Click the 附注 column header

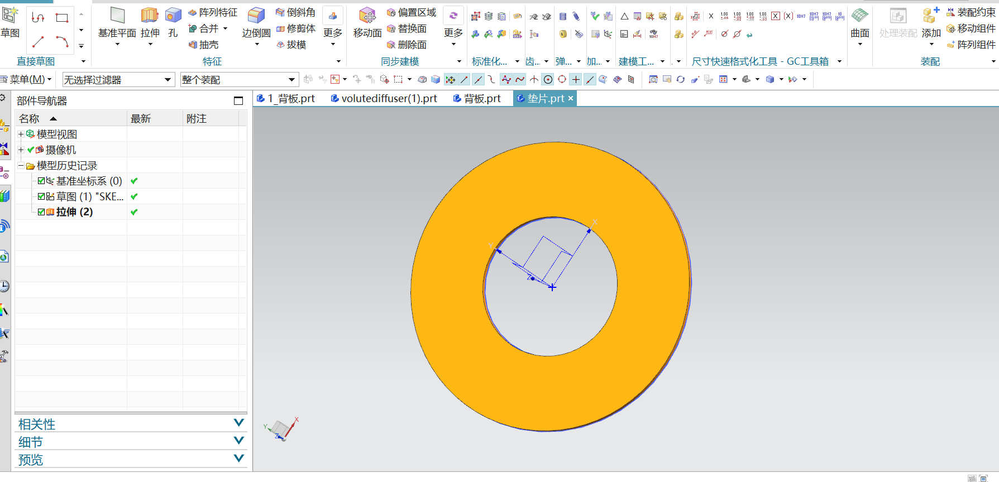(x=211, y=118)
